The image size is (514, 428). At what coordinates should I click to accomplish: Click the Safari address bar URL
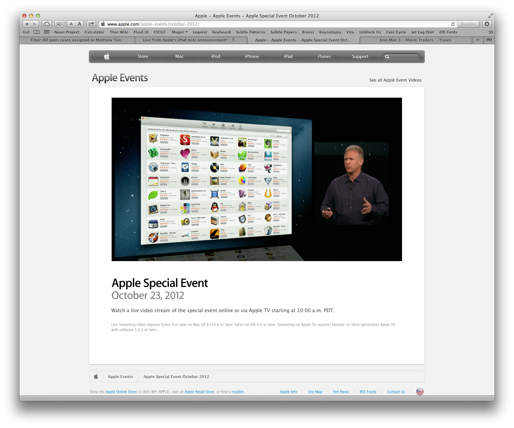tap(277, 24)
